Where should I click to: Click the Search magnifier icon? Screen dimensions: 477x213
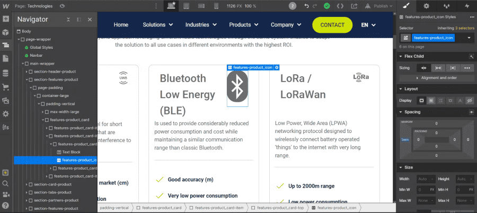[x=5, y=183]
